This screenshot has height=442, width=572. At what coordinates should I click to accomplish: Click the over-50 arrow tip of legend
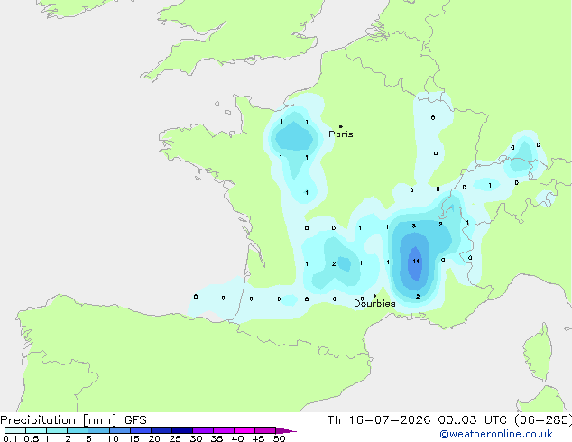tap(286, 430)
